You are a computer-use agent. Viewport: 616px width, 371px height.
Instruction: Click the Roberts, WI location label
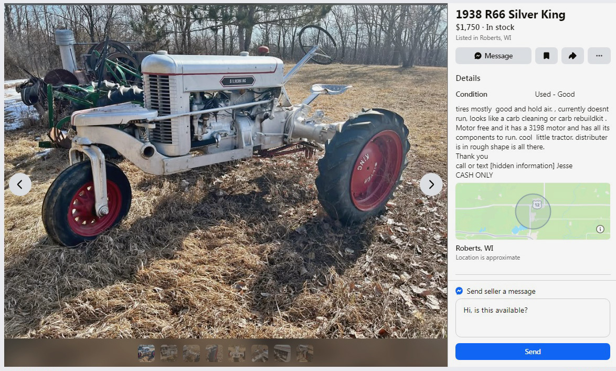pyautogui.click(x=474, y=248)
